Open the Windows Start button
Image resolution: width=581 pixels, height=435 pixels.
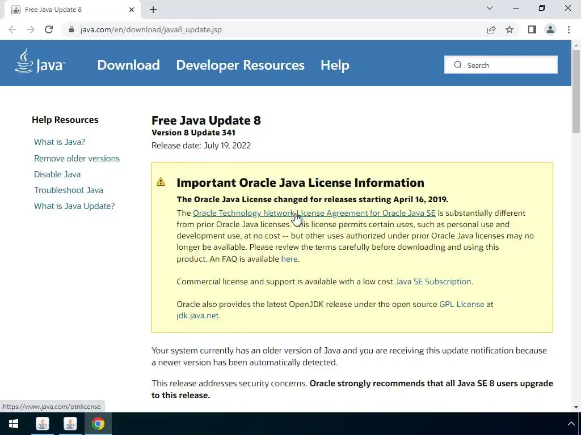[x=14, y=424]
